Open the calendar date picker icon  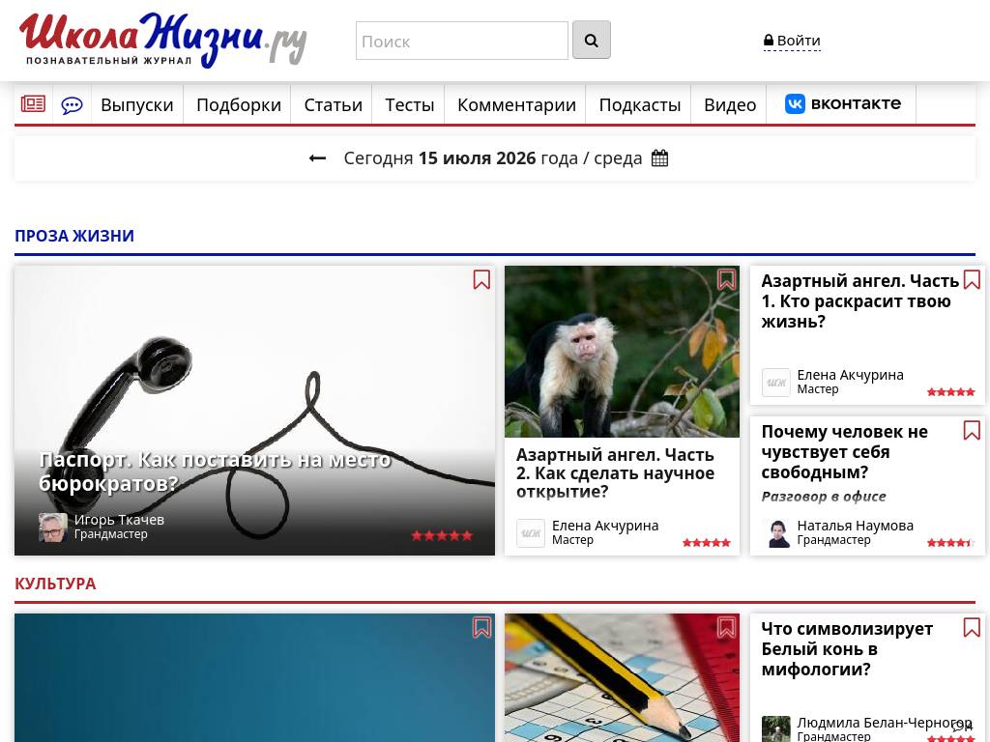(x=659, y=157)
